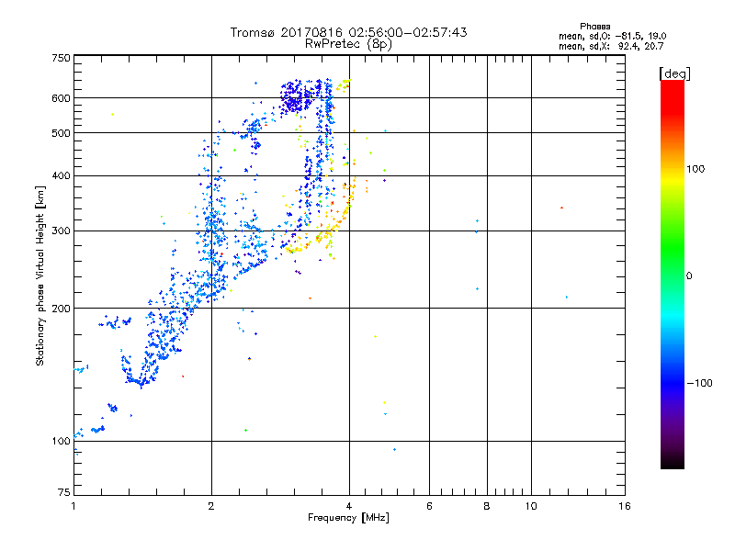
Task: Click the 'RwPretec (8p)' subtitle
Action: tap(348, 44)
